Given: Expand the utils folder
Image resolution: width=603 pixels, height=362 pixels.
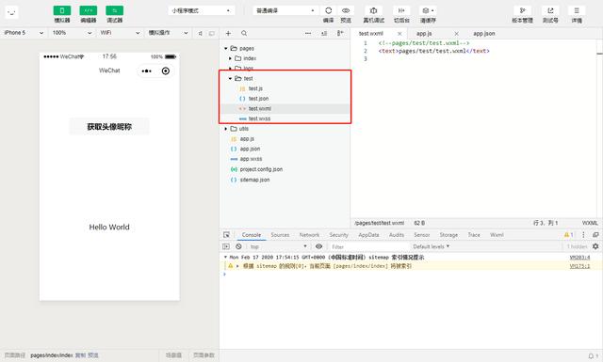Looking at the screenshot, I should [x=226, y=129].
